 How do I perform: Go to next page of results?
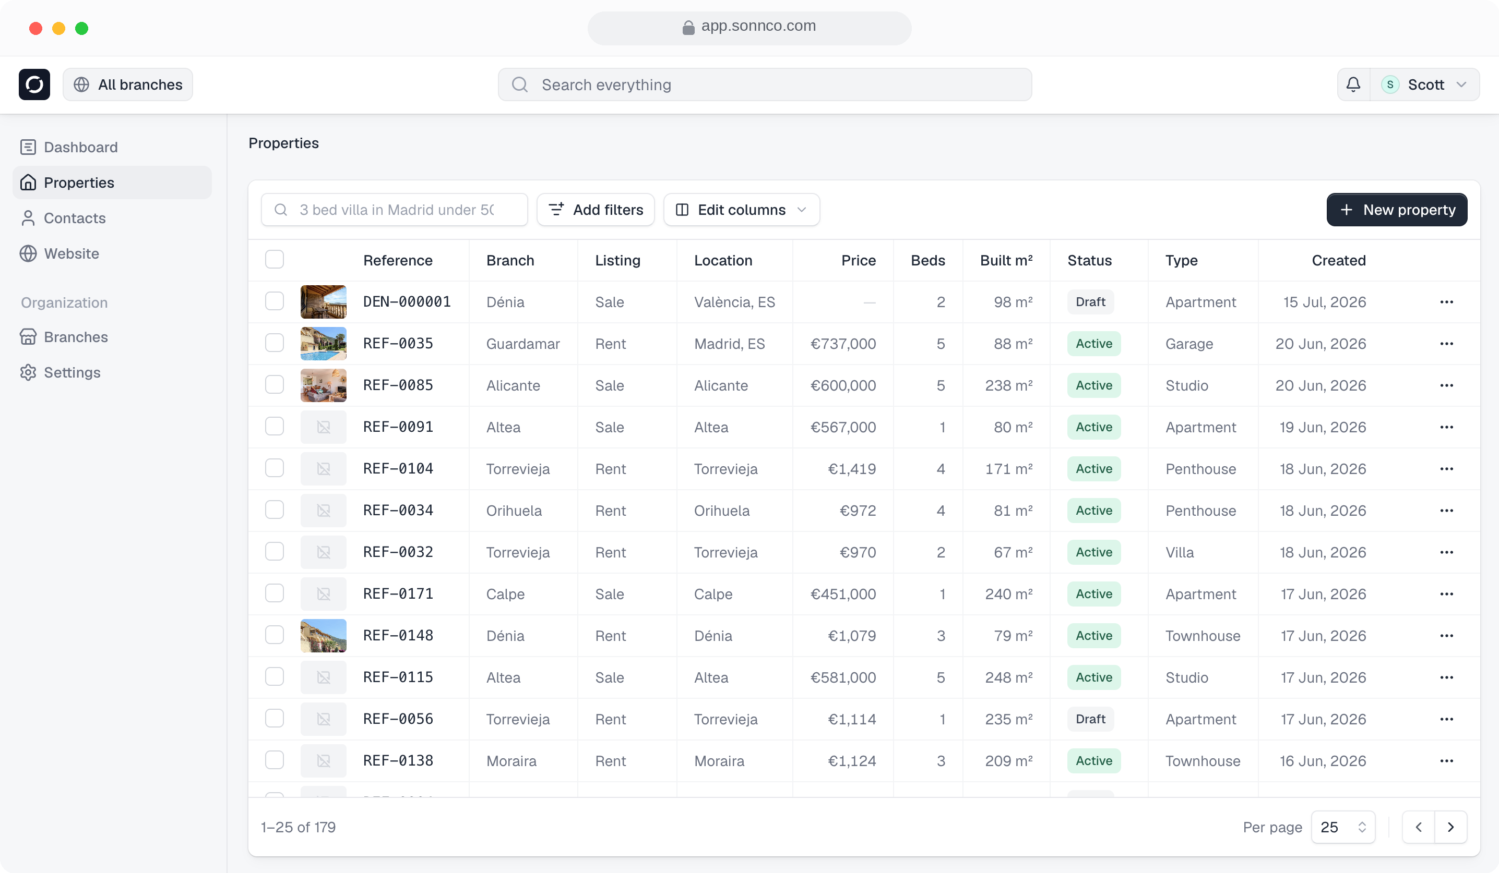coord(1451,827)
